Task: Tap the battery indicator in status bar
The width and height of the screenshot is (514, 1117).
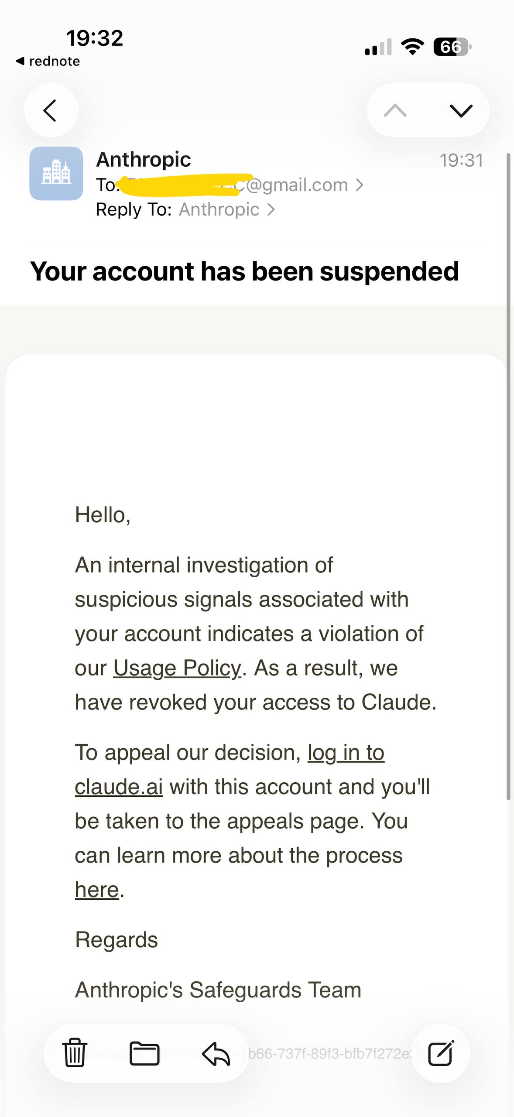Action: tap(452, 47)
